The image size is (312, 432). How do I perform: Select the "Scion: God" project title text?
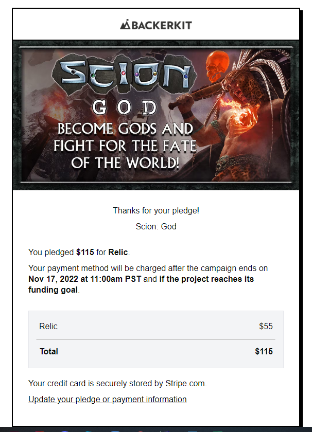click(x=156, y=226)
